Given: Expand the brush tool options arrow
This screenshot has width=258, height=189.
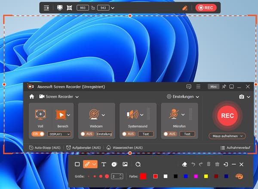Looking at the screenshot, I should pyautogui.click(x=95, y=164).
